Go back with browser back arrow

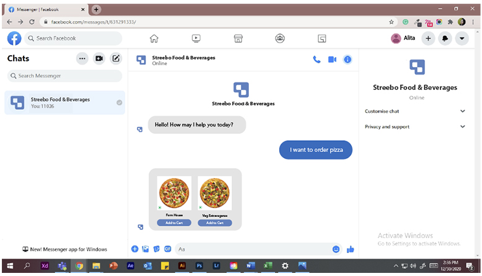pyautogui.click(x=9, y=22)
